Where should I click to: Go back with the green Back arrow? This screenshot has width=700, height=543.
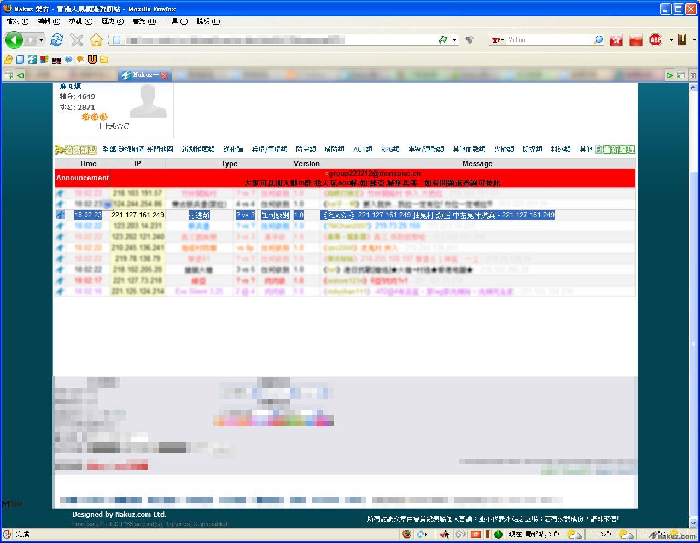point(14,40)
